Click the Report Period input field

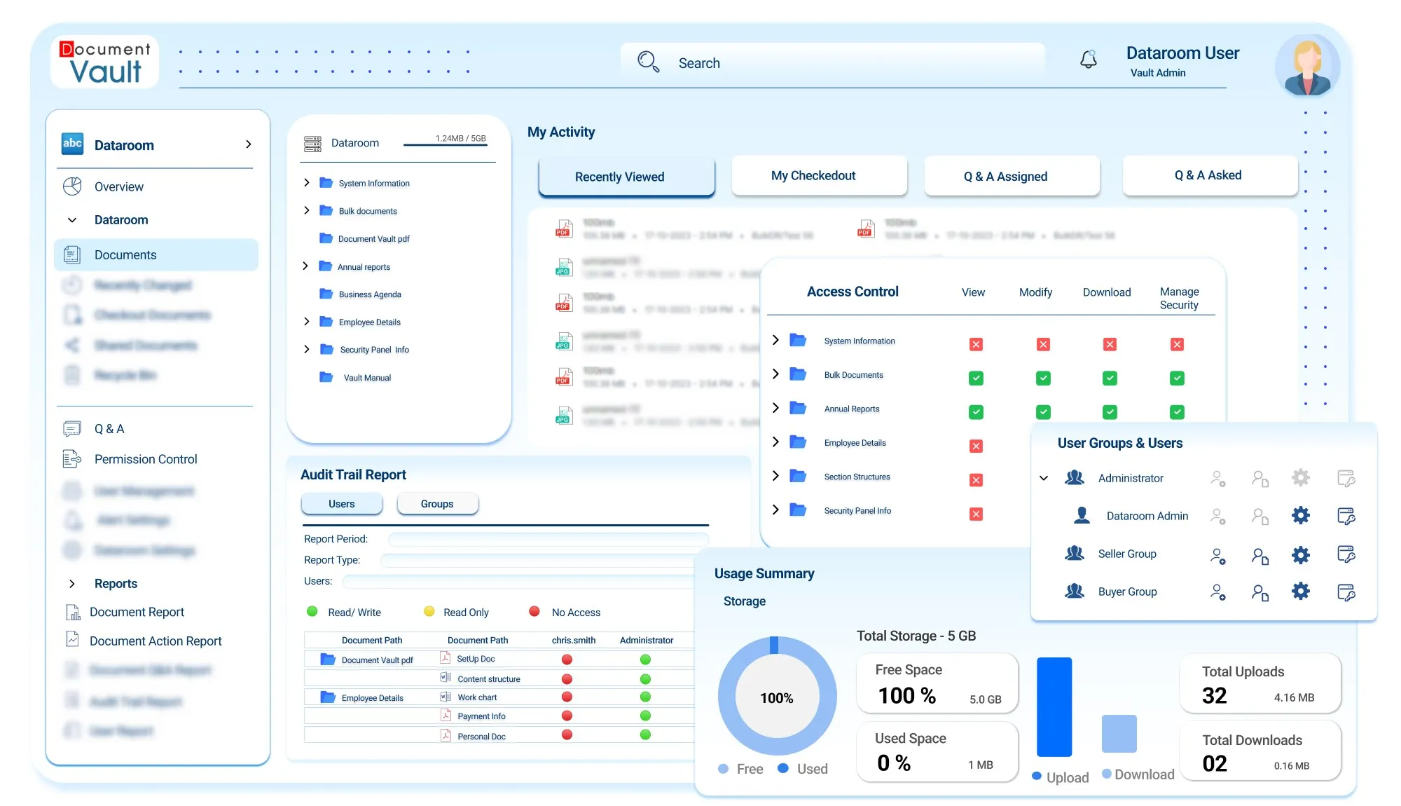pos(548,539)
